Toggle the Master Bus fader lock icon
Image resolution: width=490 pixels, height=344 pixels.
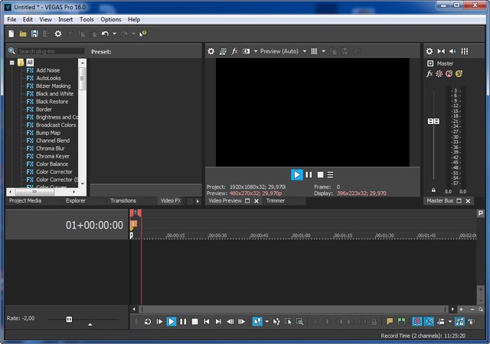[x=433, y=190]
